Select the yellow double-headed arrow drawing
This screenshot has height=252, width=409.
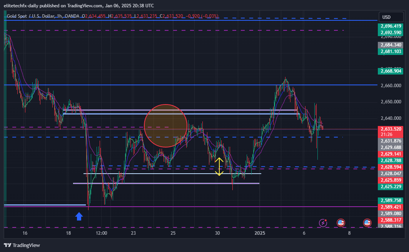pyautogui.click(x=219, y=167)
